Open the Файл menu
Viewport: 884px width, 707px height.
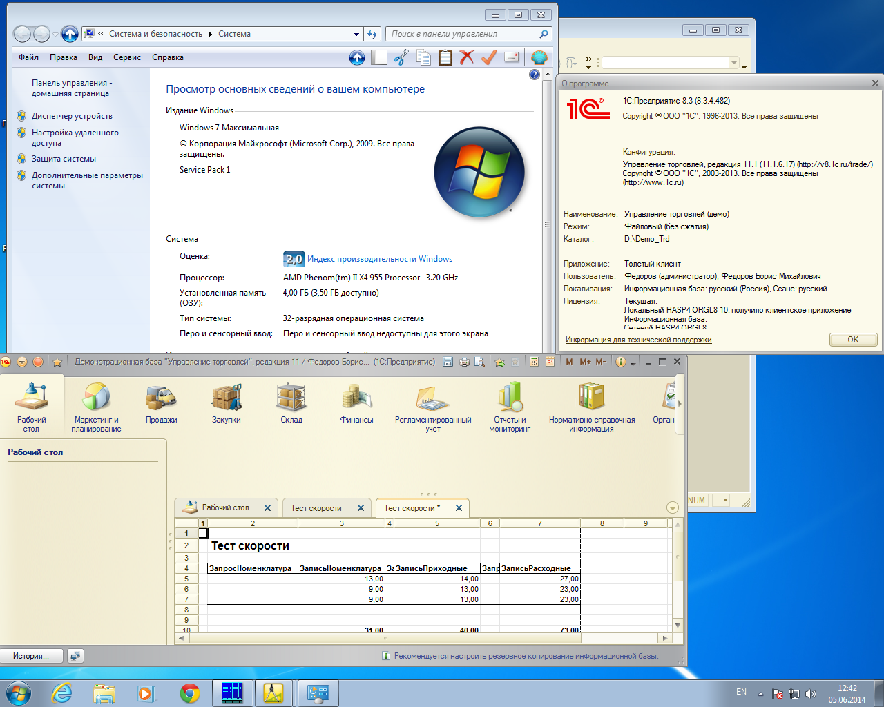[x=28, y=57]
